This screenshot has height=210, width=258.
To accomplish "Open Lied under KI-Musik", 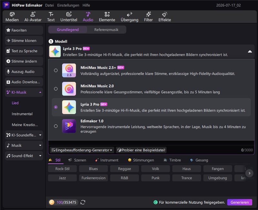I will coord(15,103).
